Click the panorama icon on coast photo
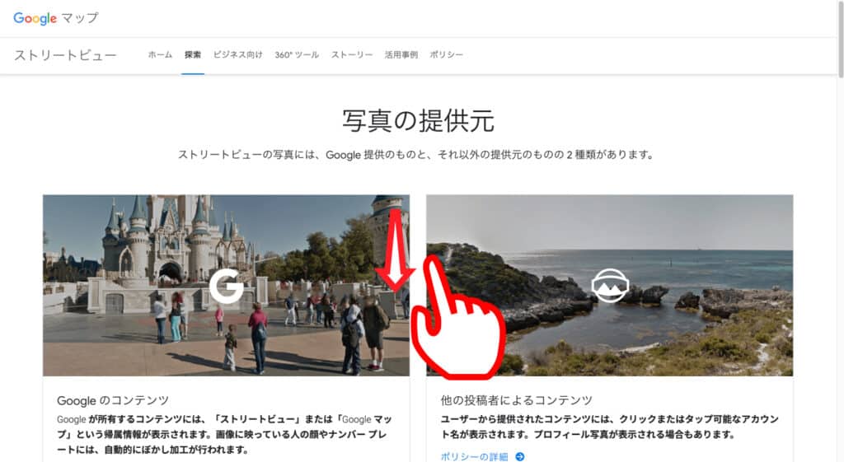 pyautogui.click(x=610, y=286)
